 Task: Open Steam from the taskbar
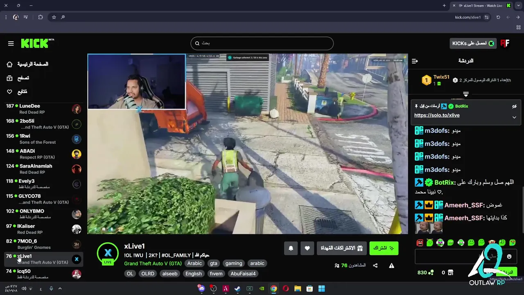237,289
